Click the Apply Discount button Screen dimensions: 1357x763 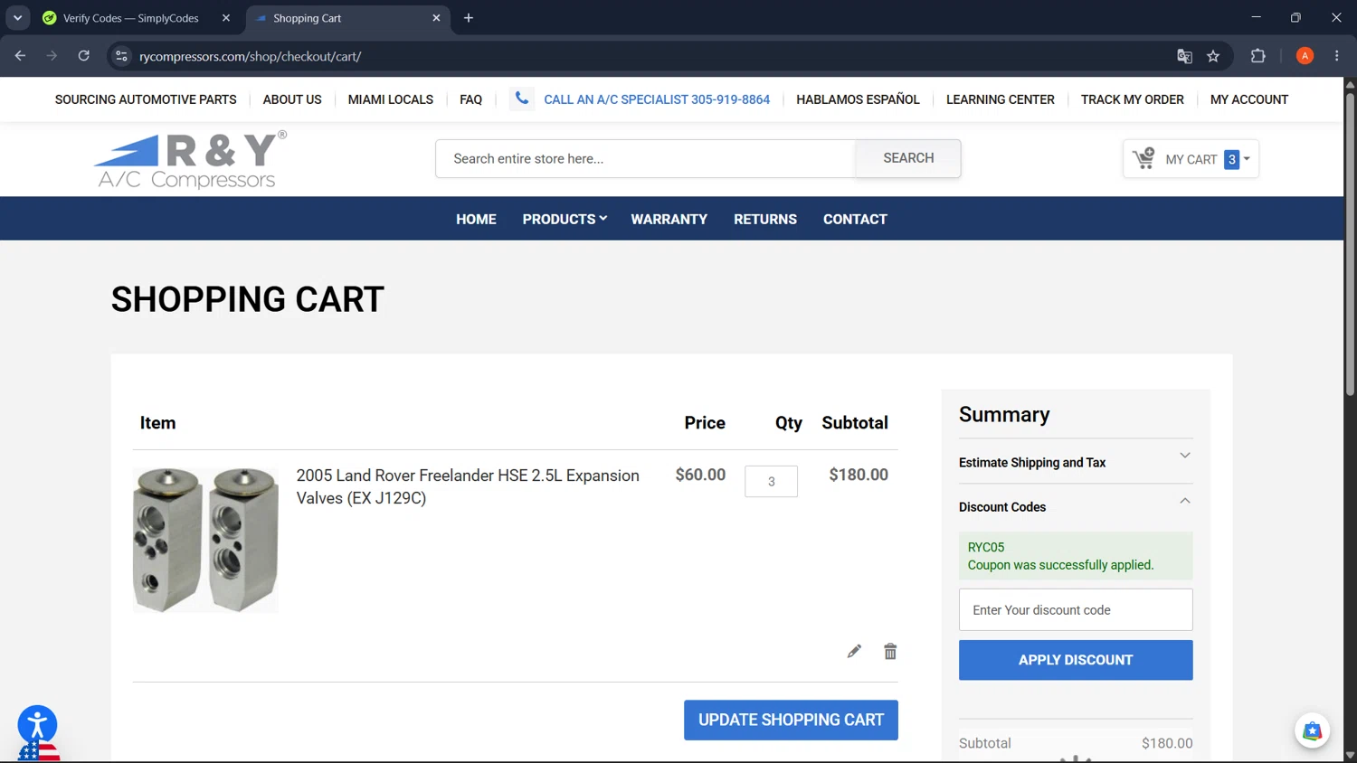tap(1076, 660)
